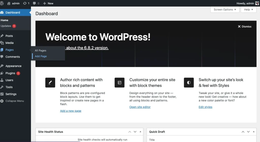Toggle Site Health Status panel collapse arrow

140,132
